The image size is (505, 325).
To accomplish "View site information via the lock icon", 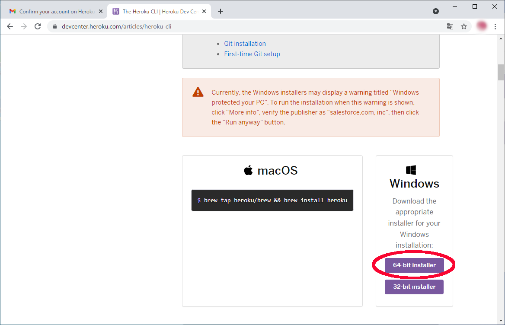I will 55,26.
